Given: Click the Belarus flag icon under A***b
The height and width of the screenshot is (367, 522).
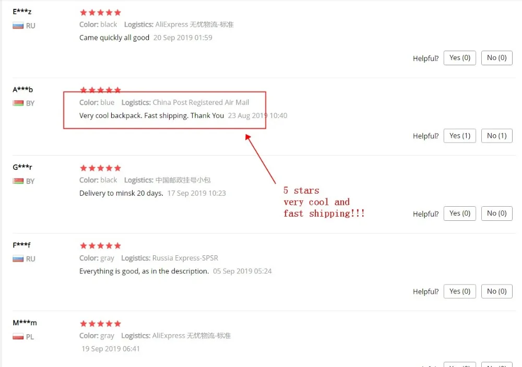Looking at the screenshot, I should [18, 103].
